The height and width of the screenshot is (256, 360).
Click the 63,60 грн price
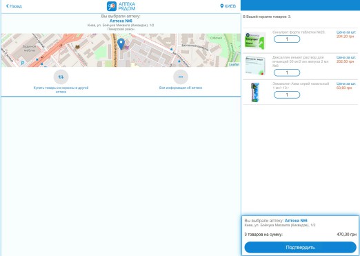tap(344, 88)
